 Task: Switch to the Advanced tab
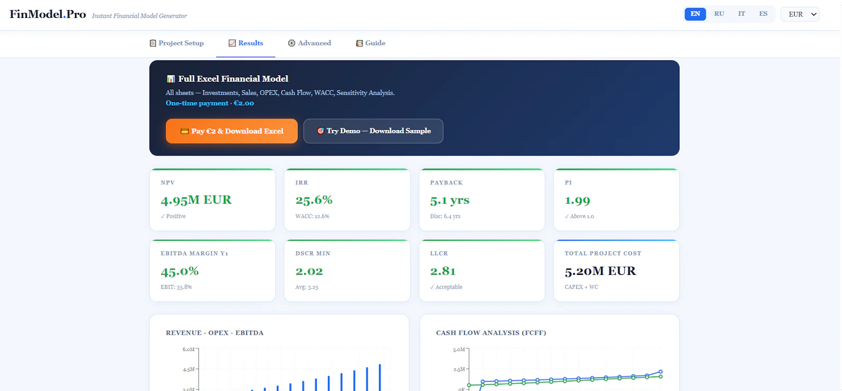(309, 43)
